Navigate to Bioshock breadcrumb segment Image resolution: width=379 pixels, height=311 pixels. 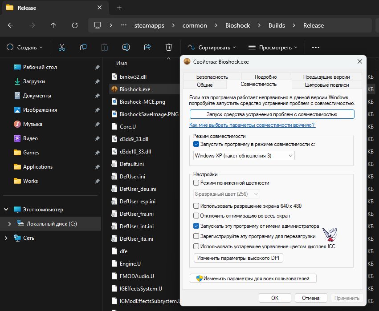tap(238, 25)
